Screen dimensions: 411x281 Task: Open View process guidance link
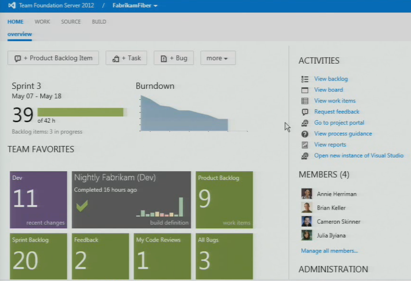click(343, 134)
